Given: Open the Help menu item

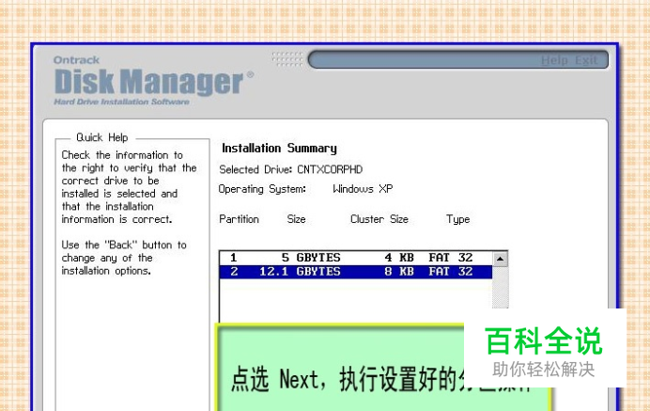Looking at the screenshot, I should pos(554,60).
